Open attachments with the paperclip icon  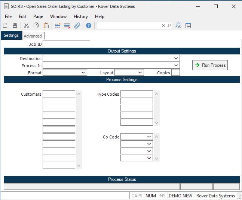pyautogui.click(x=77, y=26)
